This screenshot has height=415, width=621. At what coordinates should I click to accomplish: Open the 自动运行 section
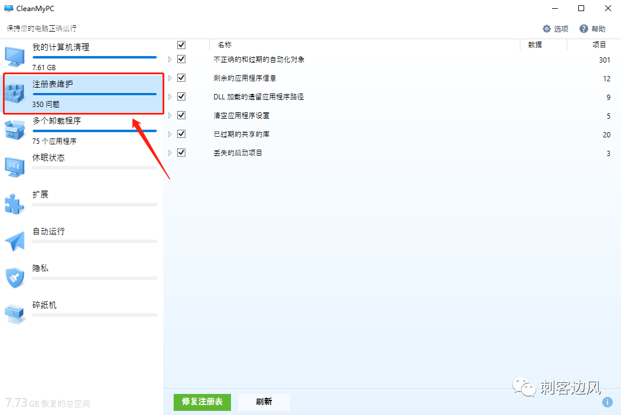point(82,241)
